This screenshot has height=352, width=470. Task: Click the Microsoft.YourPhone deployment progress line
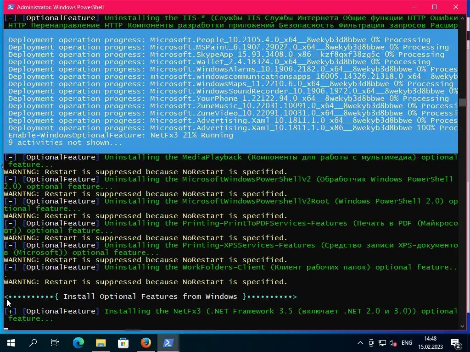pyautogui.click(x=229, y=99)
